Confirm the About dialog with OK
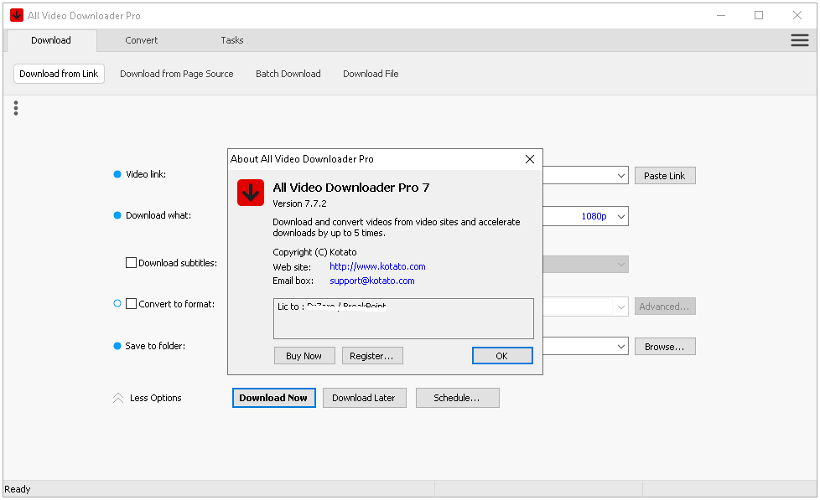Image resolution: width=820 pixels, height=500 pixels. pos(502,356)
